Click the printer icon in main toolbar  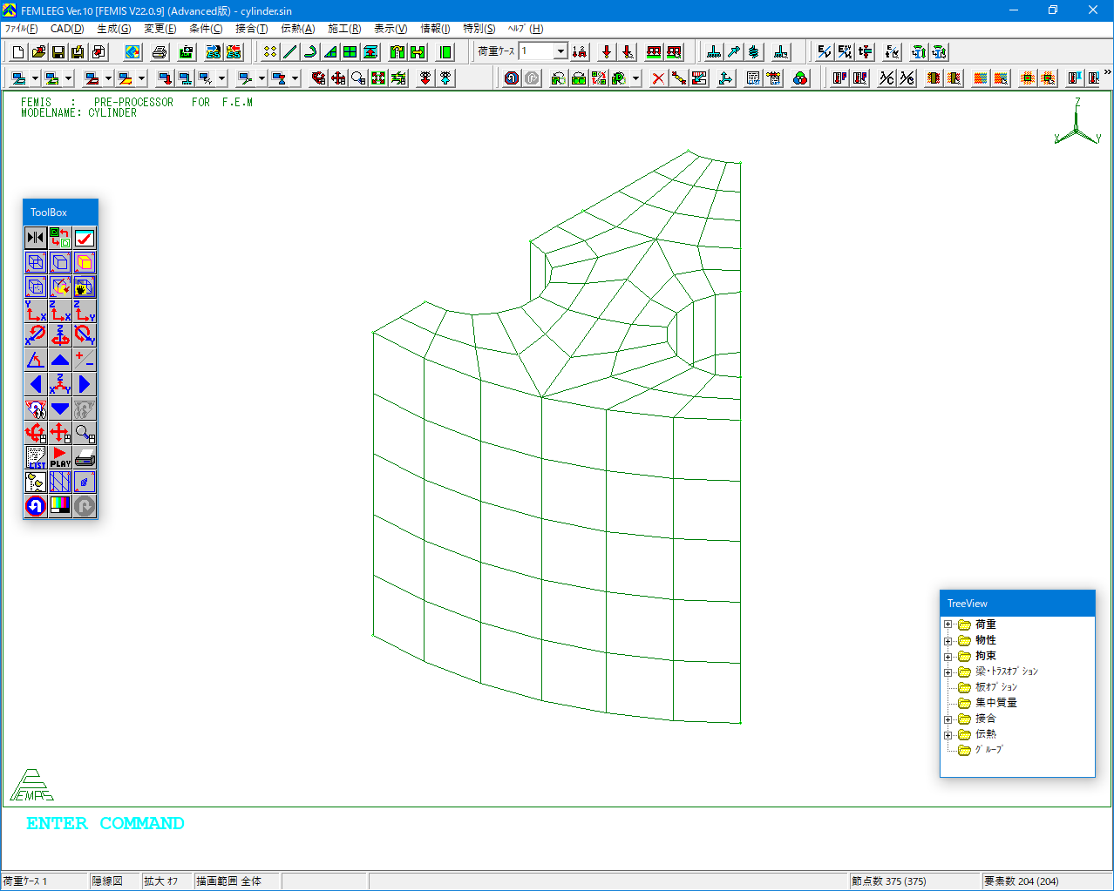[x=160, y=52]
